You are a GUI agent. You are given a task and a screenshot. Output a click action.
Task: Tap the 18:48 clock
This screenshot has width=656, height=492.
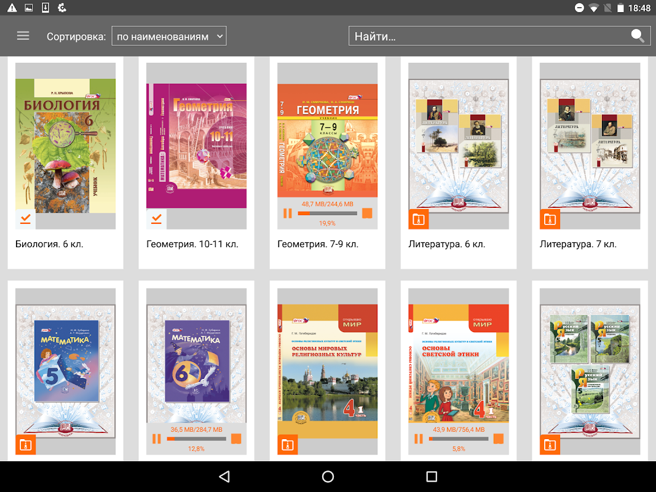pyautogui.click(x=639, y=8)
